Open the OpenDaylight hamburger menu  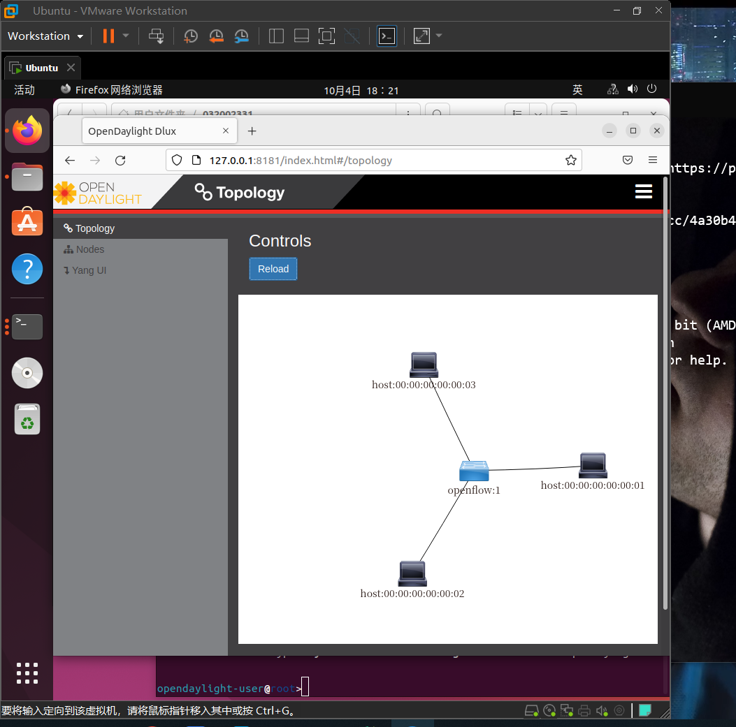tap(644, 191)
